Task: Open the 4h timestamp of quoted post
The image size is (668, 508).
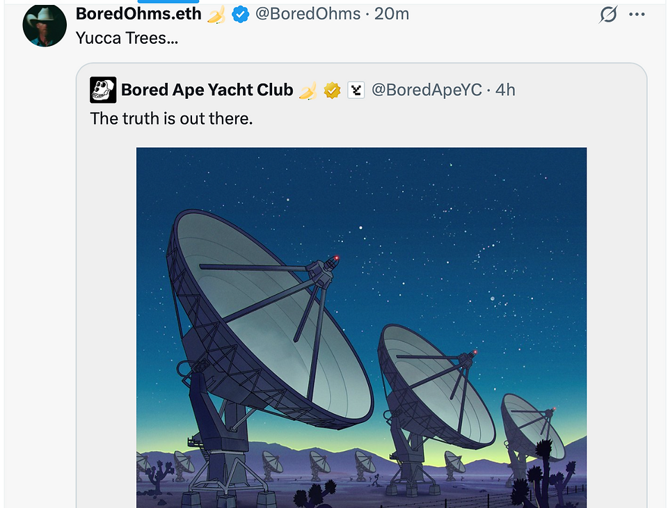Action: click(505, 90)
